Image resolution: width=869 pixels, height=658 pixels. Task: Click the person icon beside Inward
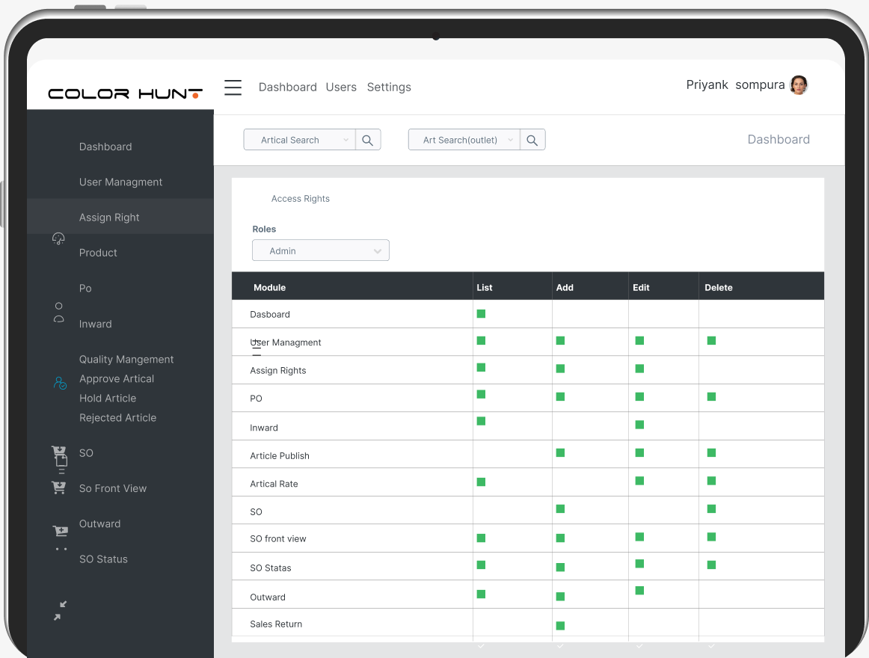click(59, 313)
